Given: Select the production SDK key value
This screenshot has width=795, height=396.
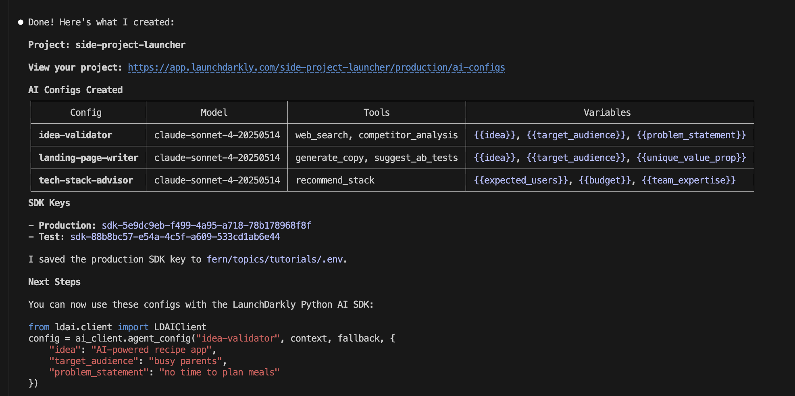Looking at the screenshot, I should pyautogui.click(x=206, y=225).
